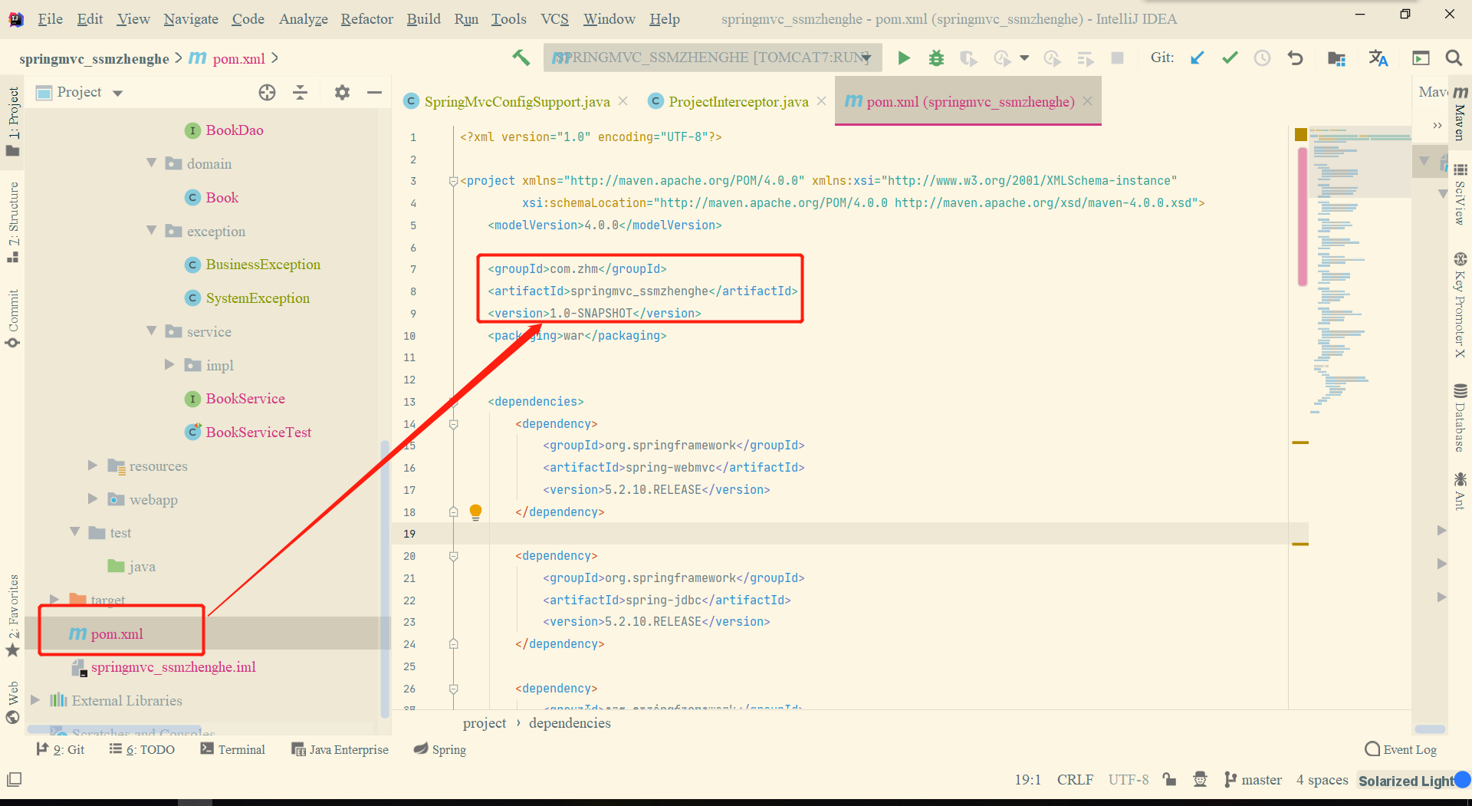Select BusinessException class in tree
1472x806 pixels.
263,265
